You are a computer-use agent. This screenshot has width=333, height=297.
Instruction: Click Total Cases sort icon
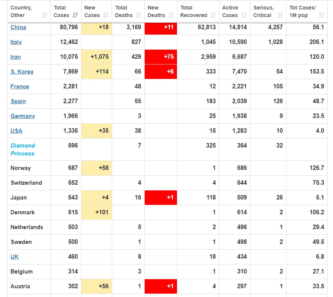[75, 15]
